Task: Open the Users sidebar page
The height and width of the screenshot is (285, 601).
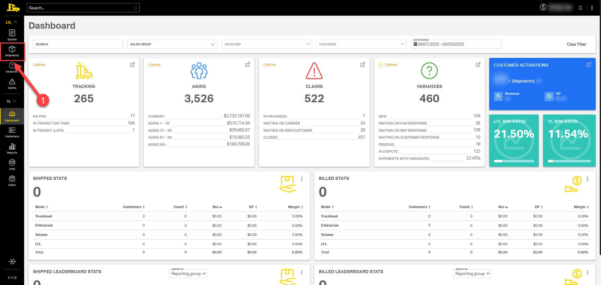Action: tap(12, 181)
